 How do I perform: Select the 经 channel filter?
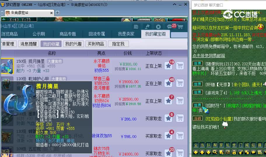point(253,145)
